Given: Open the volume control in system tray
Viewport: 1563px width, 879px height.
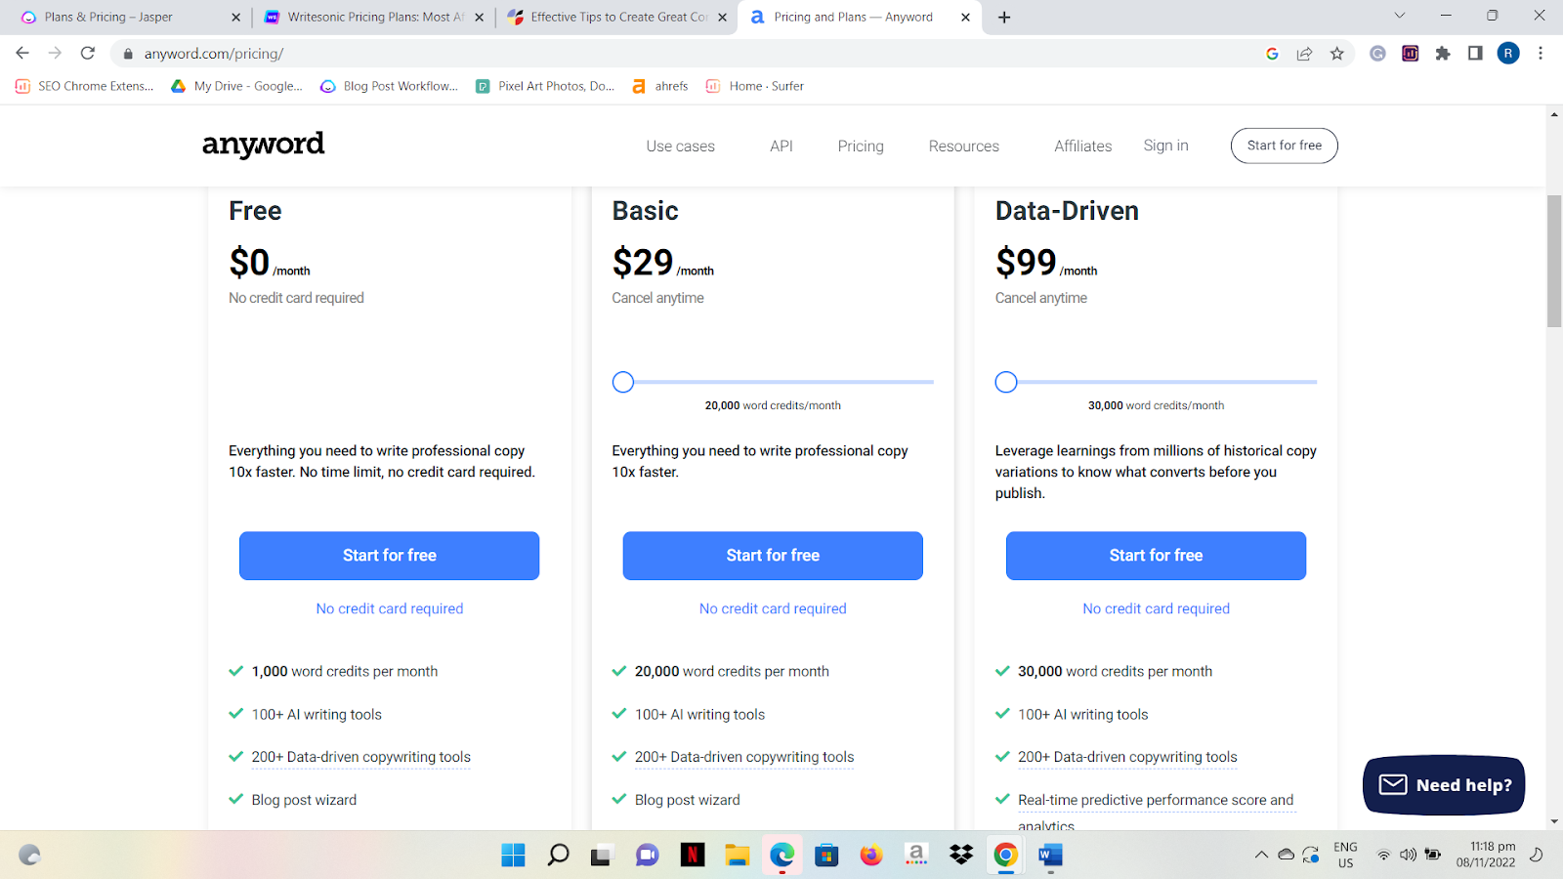Looking at the screenshot, I should click(x=1408, y=855).
